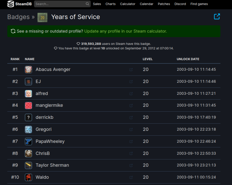This screenshot has width=232, height=185.
Task: Click PapaWheeley's Blues note avatar
Action: (x=28, y=142)
